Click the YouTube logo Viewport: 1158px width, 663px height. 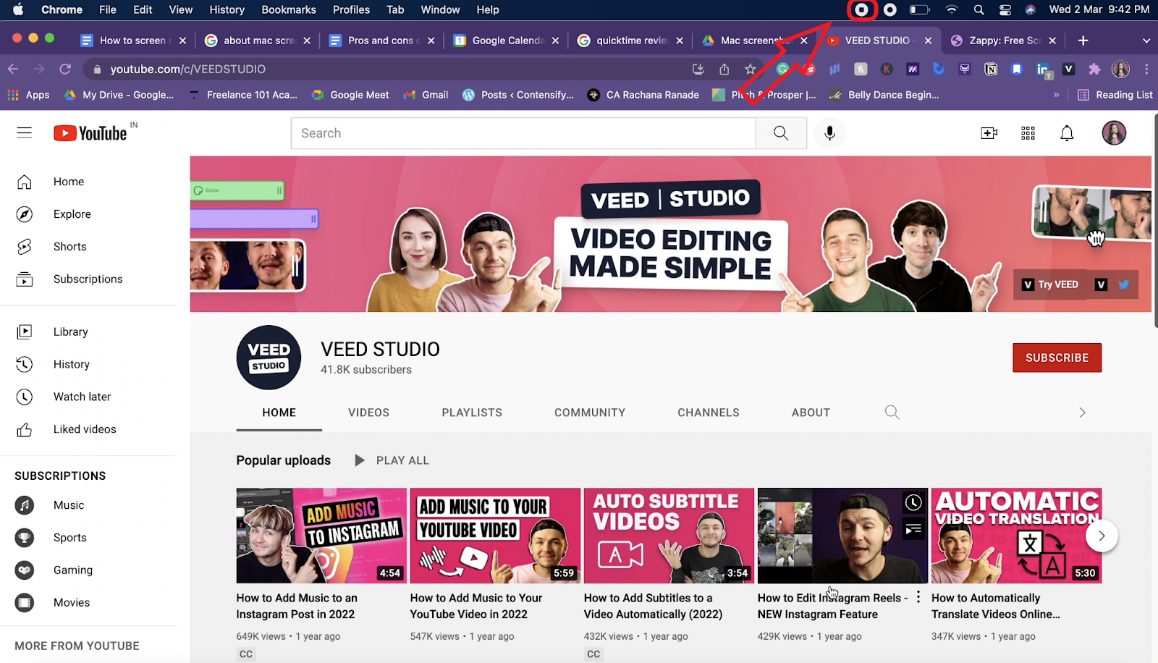[x=90, y=133]
